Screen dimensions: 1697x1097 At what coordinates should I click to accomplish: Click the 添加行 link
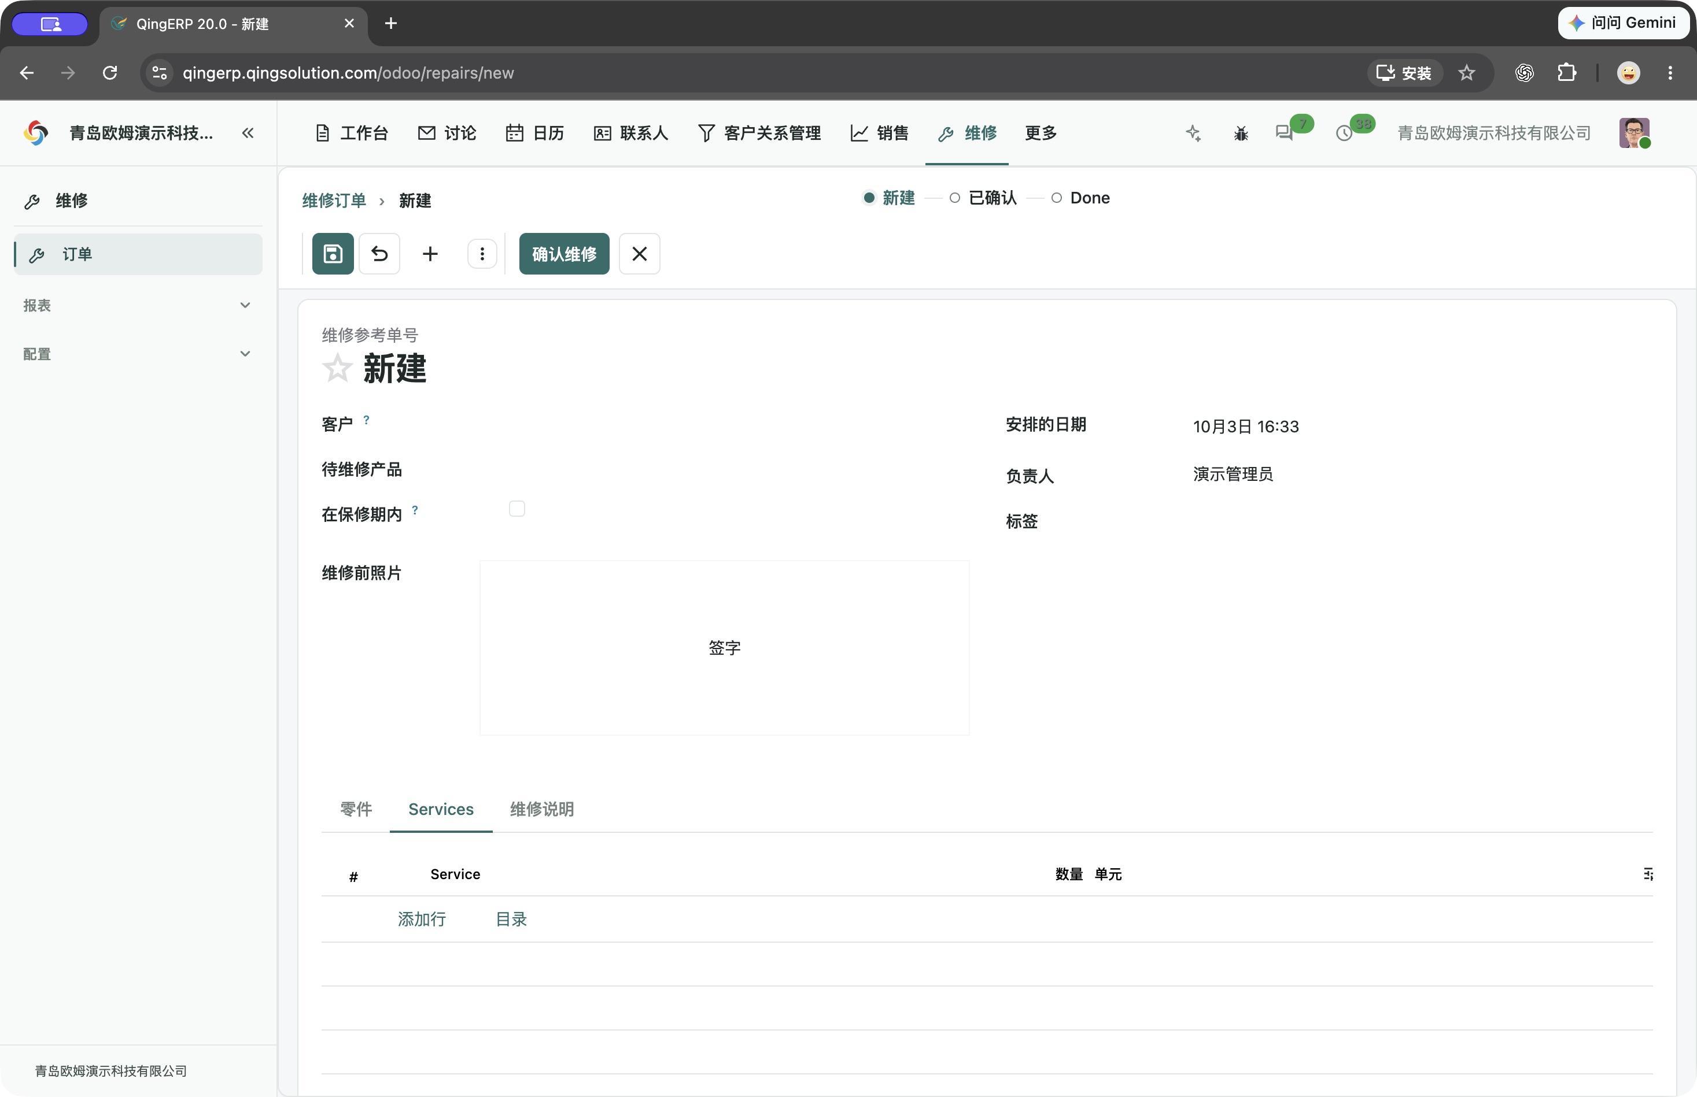coord(422,919)
